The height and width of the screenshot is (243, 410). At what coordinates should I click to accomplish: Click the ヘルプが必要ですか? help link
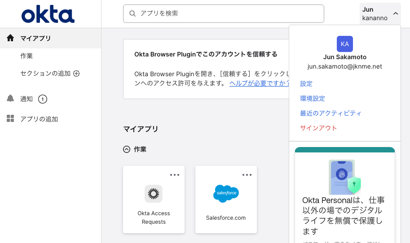pos(259,83)
